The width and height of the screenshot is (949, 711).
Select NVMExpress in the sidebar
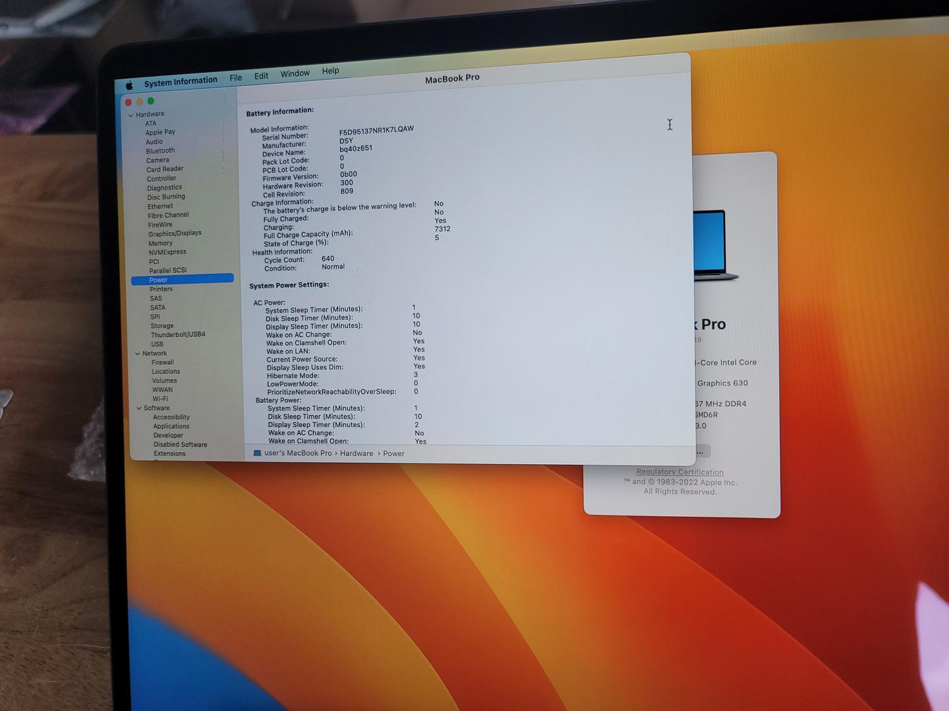tap(167, 252)
